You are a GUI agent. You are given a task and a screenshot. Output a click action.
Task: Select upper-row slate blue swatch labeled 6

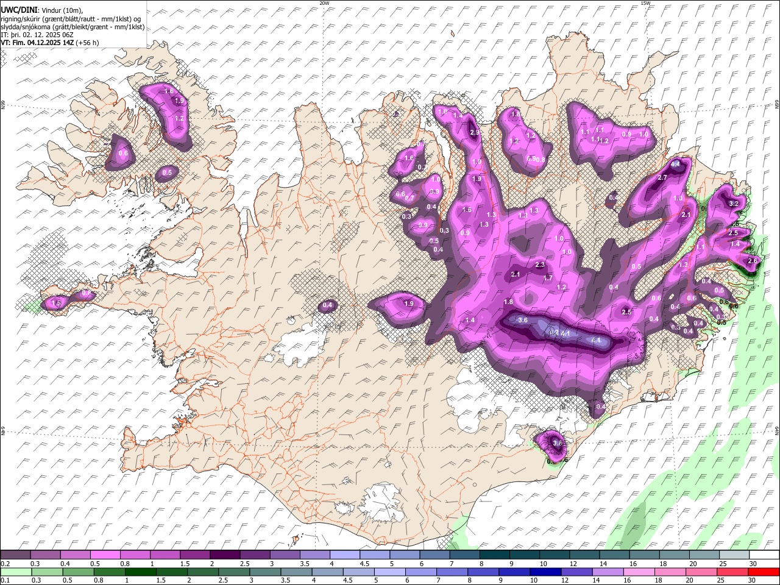434,555
